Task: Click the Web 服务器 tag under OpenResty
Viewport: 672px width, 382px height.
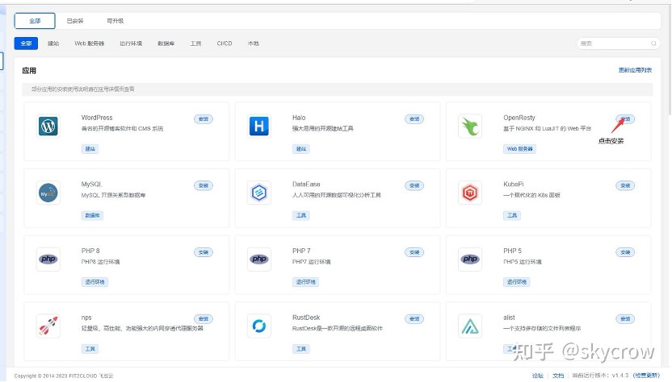Action: tap(519, 149)
